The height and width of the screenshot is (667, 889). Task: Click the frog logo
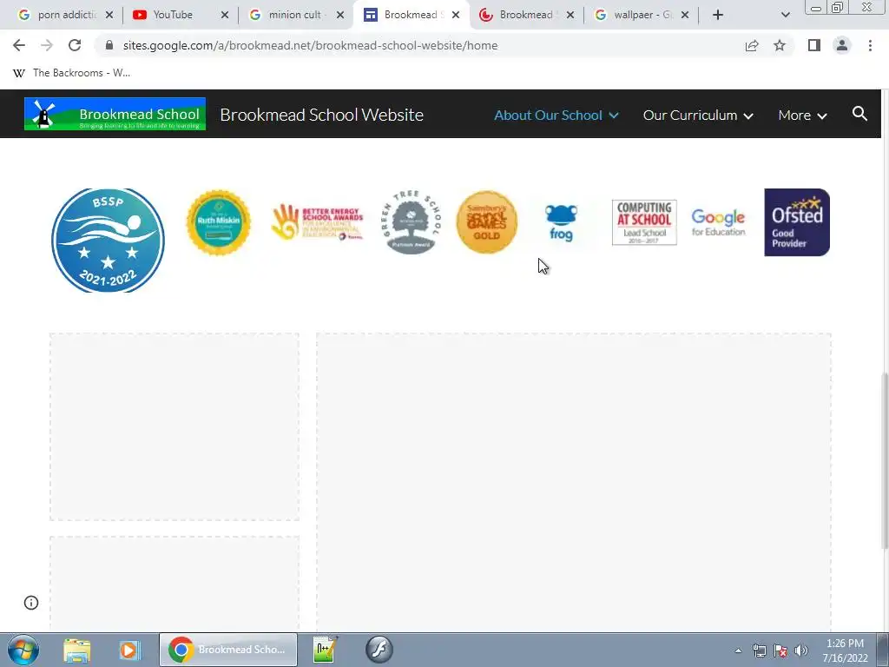[562, 222]
